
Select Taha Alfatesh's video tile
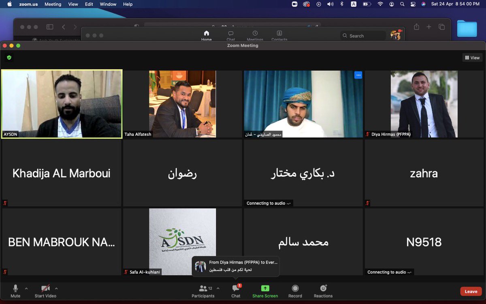[x=182, y=104]
